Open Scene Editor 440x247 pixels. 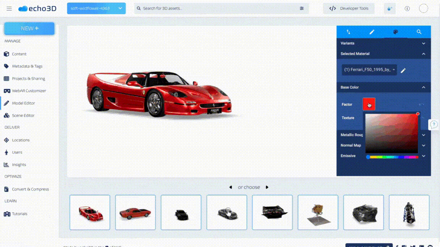tap(23, 115)
